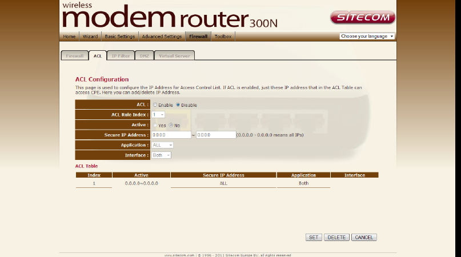Viewport: 461px width, 257px height.
Task: Click index value 1 in the ACL Table row
Action: coord(94,183)
